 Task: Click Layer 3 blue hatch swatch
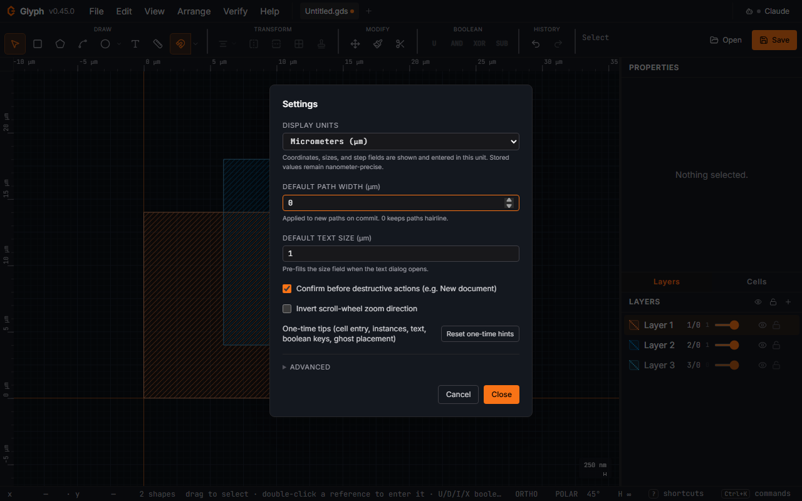(x=634, y=365)
